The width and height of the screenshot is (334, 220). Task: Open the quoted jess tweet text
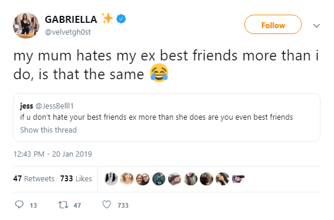156,117
